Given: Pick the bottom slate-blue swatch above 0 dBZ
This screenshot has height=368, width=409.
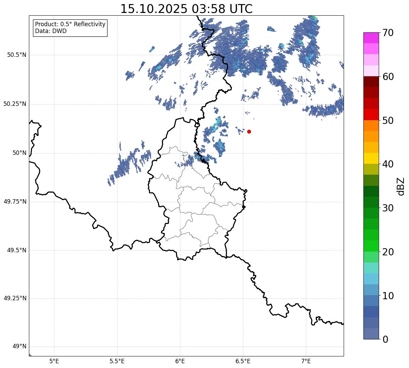Looking at the screenshot, I should tap(371, 334).
